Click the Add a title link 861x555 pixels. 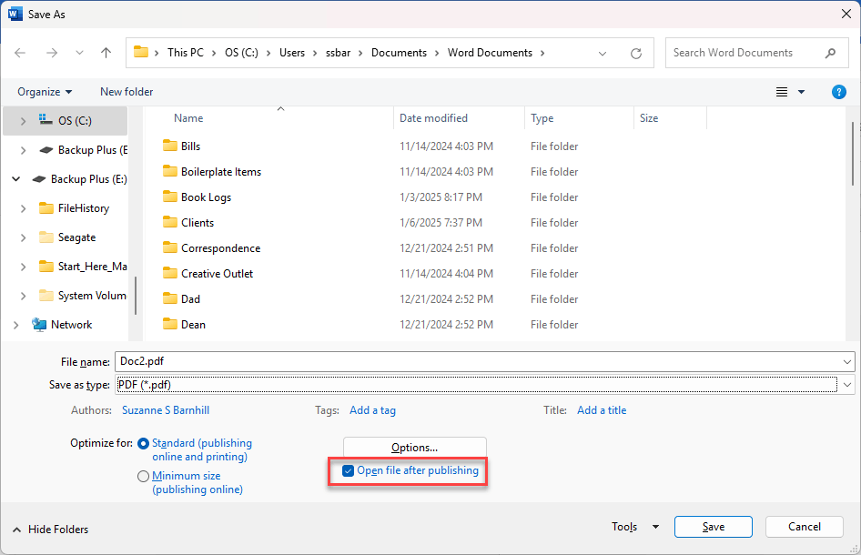(x=602, y=410)
